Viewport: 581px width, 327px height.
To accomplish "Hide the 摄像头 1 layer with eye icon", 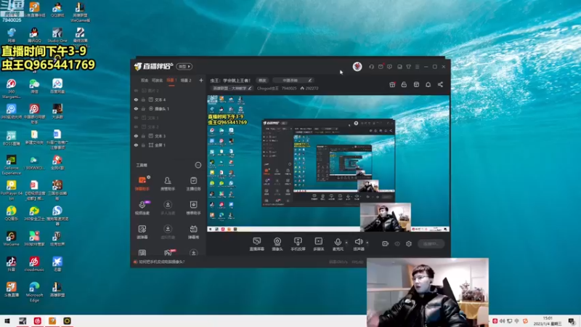I will click(x=136, y=108).
